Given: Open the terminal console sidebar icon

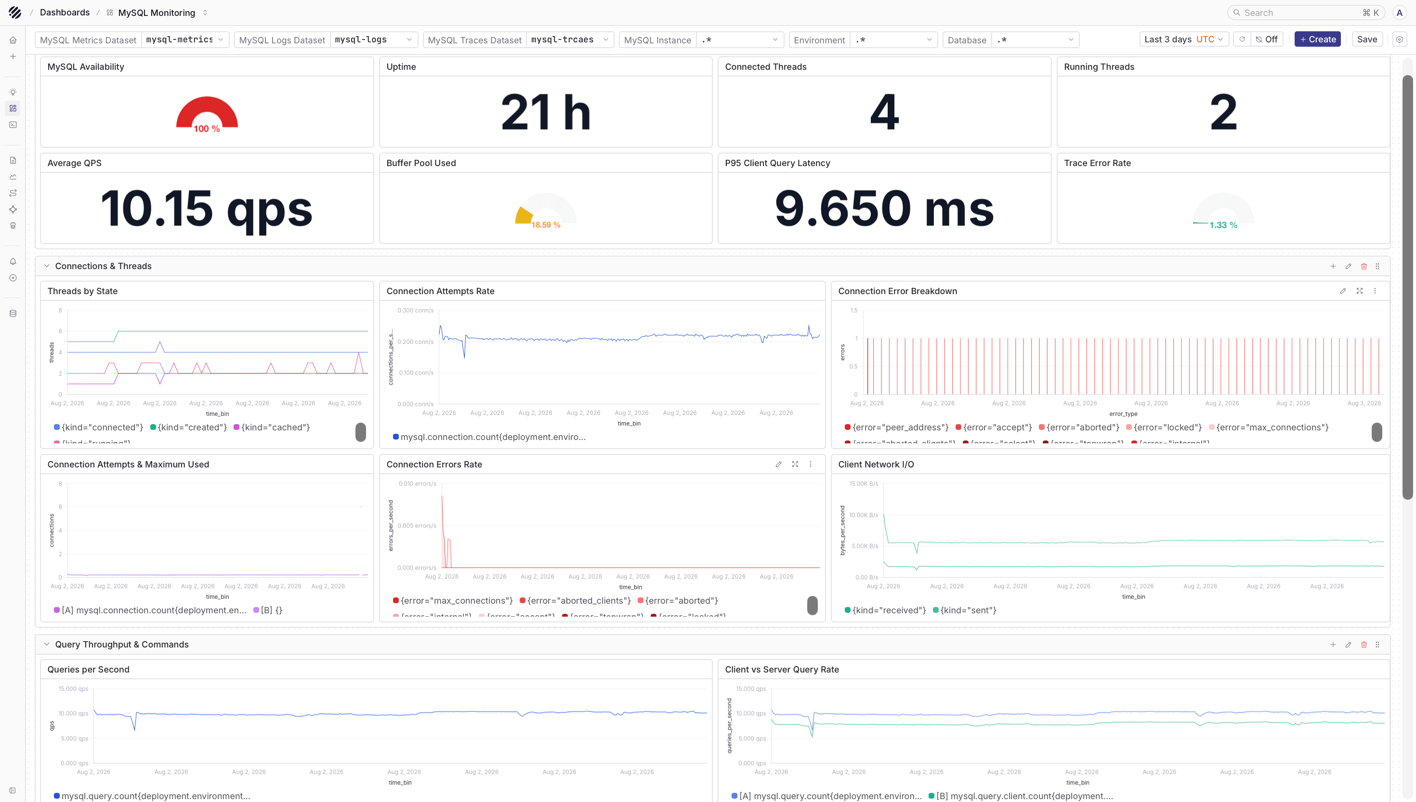Looking at the screenshot, I should [13, 125].
